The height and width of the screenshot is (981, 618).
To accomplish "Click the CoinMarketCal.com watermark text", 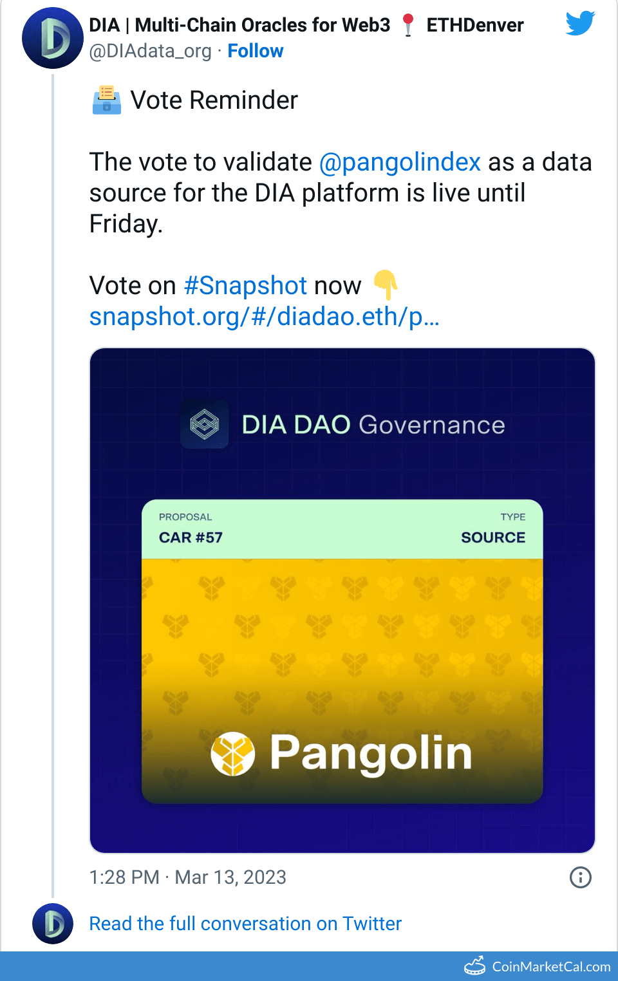I will [x=551, y=966].
